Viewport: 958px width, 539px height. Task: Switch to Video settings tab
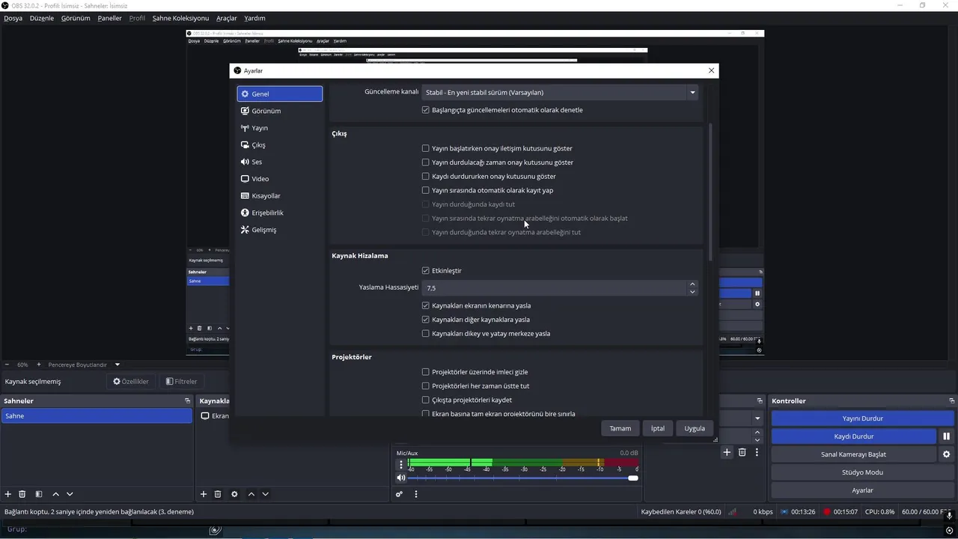(x=280, y=179)
